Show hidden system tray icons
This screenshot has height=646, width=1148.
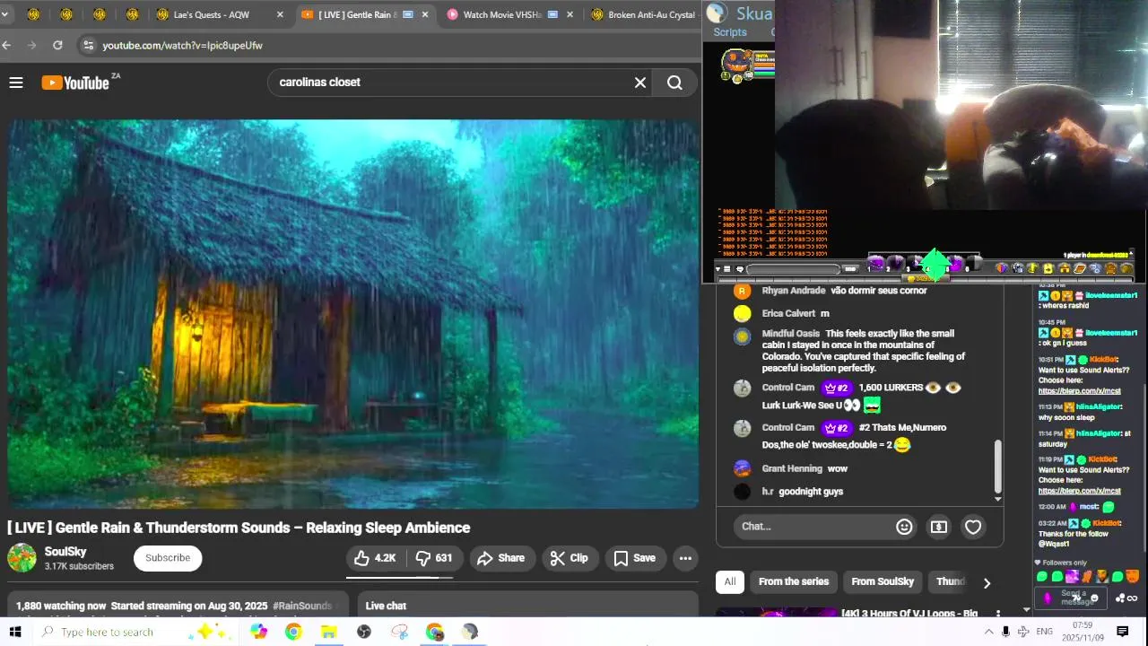(988, 632)
